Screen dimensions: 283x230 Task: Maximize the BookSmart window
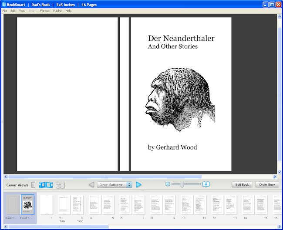(x=272, y=4)
